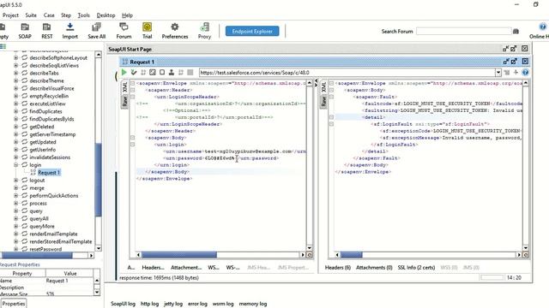Select the response XML vertical tab
This screenshot has width=549, height=308.
pos(323,87)
